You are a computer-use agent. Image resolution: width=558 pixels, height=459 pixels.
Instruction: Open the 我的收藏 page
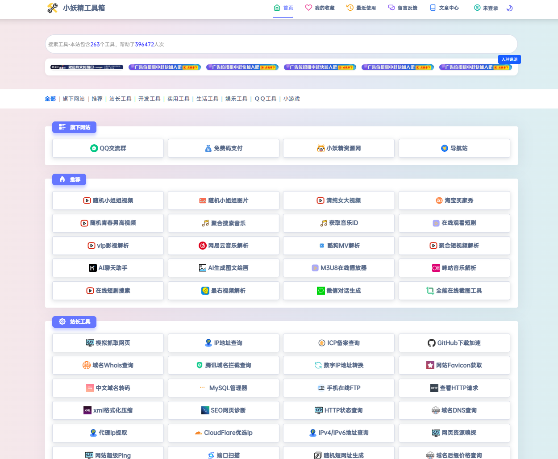(x=320, y=8)
